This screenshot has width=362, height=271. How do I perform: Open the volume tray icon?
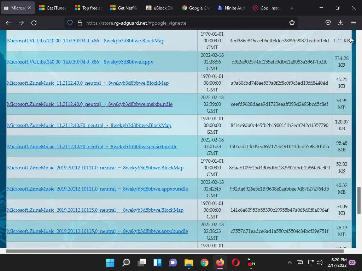(320, 263)
